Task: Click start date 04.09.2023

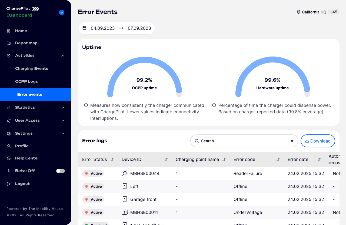Action: [x=103, y=28]
